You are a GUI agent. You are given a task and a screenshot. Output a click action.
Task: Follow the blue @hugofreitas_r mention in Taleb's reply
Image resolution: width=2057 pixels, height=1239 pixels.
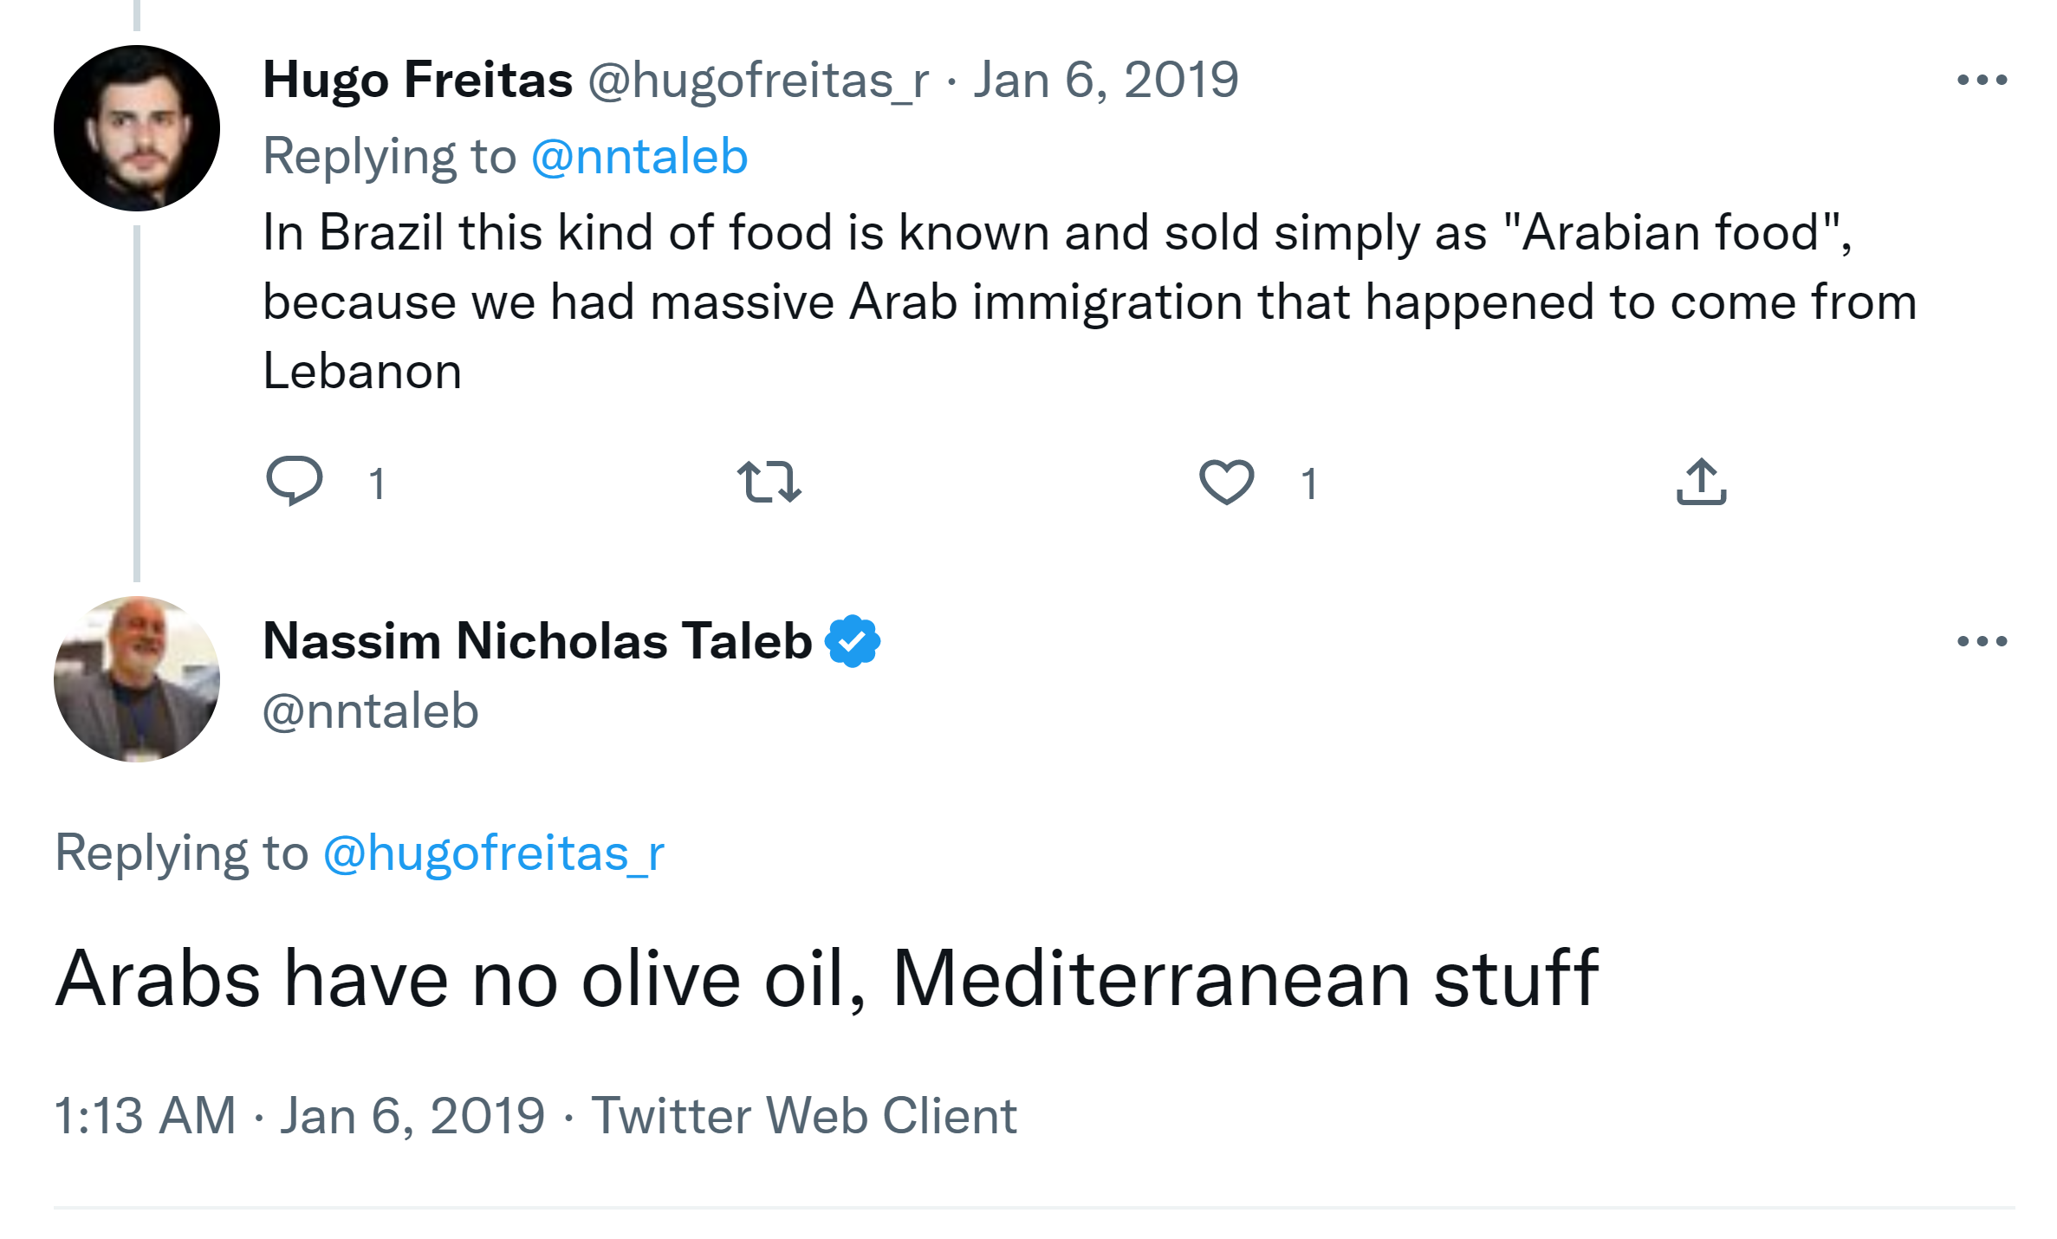click(494, 853)
